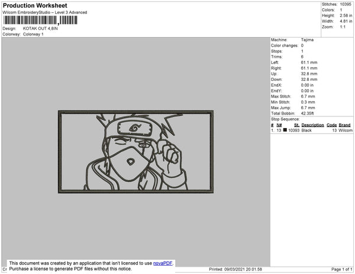This screenshot has width=355, height=274.
Task: Click the Wilcom EmbroideryStudio subtitle
Action: pyautogui.click(x=45, y=12)
